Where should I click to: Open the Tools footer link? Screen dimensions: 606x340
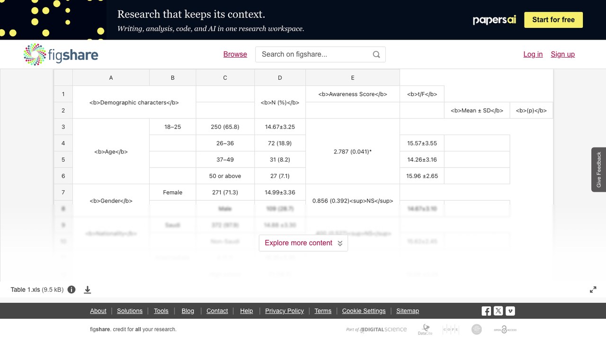pyautogui.click(x=161, y=311)
